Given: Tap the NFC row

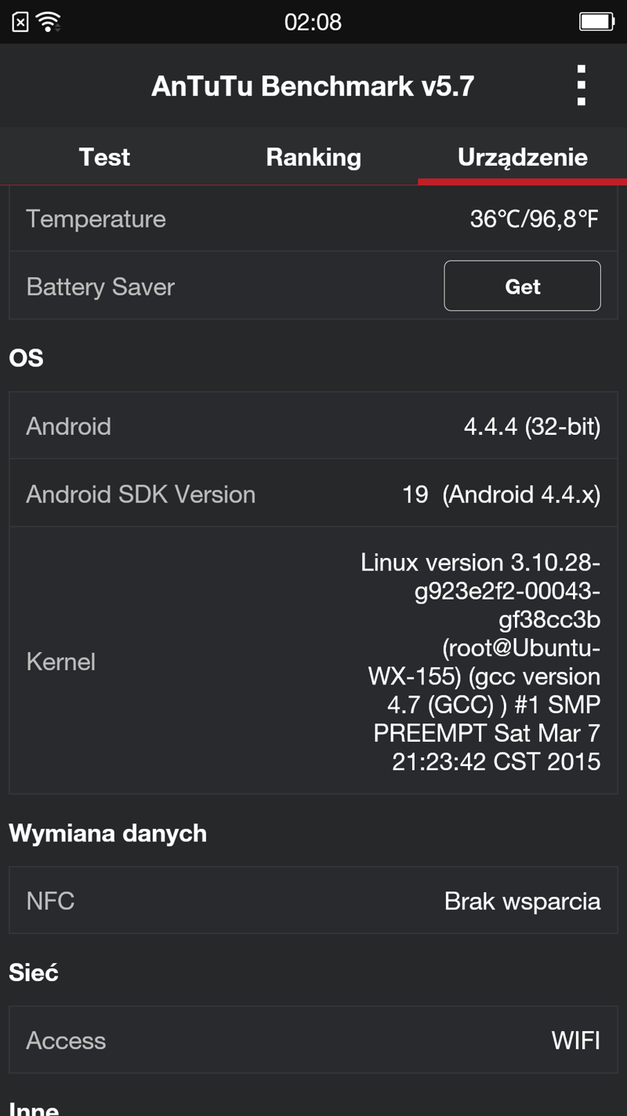Looking at the screenshot, I should [x=313, y=901].
